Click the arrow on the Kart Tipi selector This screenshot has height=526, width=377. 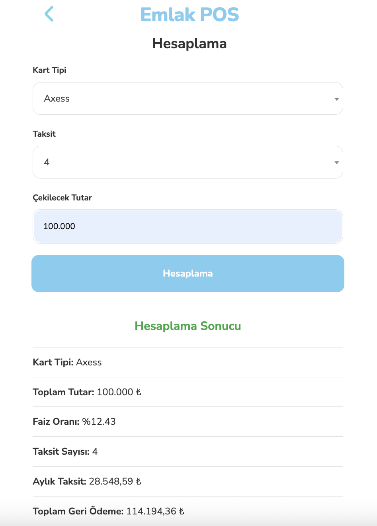tap(337, 99)
